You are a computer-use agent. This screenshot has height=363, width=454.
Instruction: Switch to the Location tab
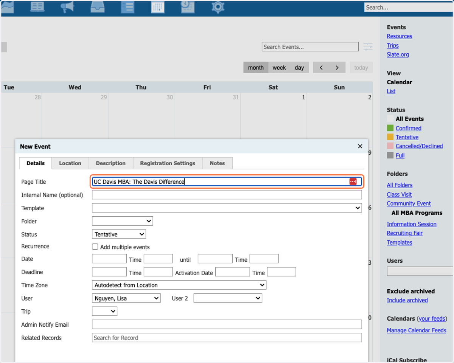coord(70,163)
